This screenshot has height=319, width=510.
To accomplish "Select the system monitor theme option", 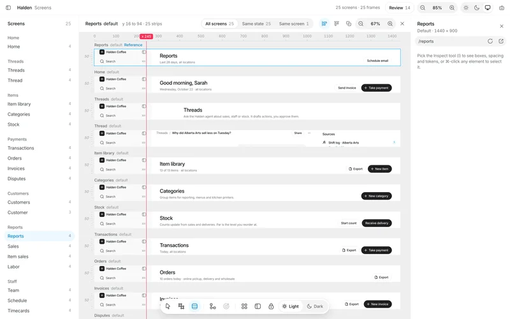I will [x=488, y=8].
